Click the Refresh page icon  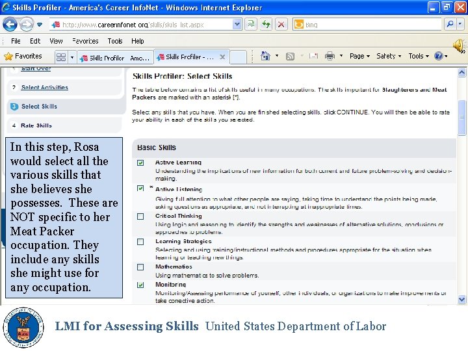(x=266, y=25)
